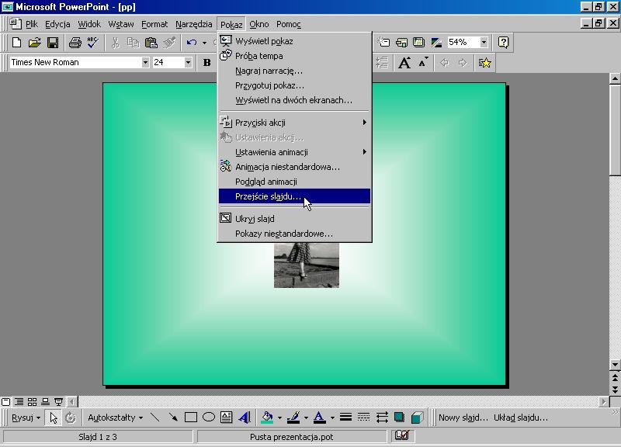Activate Select Objects pointer tool
Viewport: 621px width, 447px height.
[x=53, y=418]
